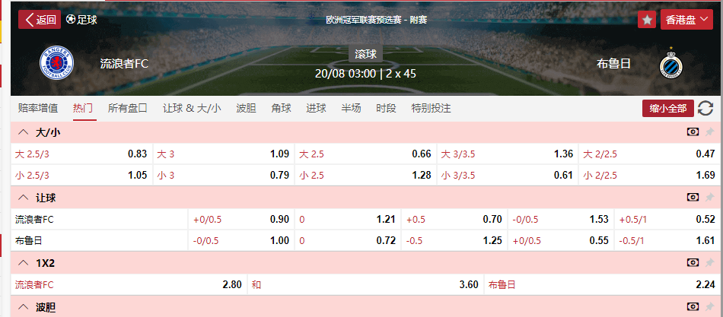The height and width of the screenshot is (317, 723).
Task: Bet on 小 2.5/3 at 1.05
Action: click(x=81, y=175)
